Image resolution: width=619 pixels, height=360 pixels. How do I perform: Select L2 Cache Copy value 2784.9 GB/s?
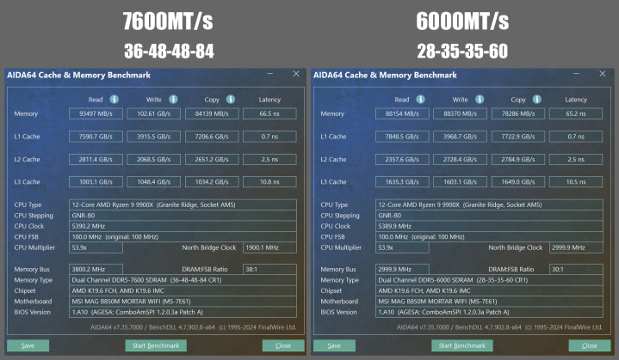518,159
